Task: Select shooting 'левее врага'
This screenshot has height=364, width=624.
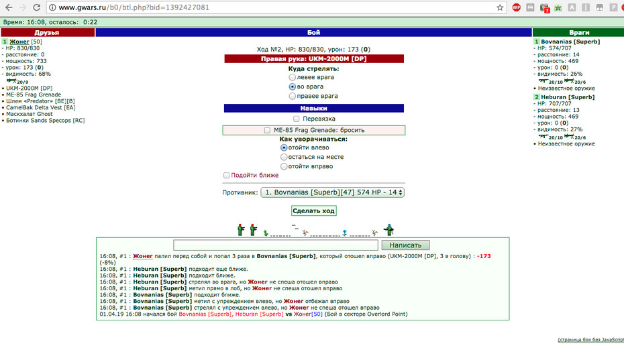Action: pyautogui.click(x=293, y=77)
